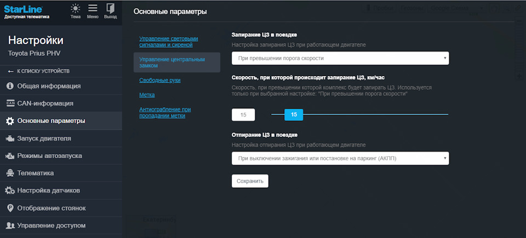Click the speed slider handle labeled 15

294,115
